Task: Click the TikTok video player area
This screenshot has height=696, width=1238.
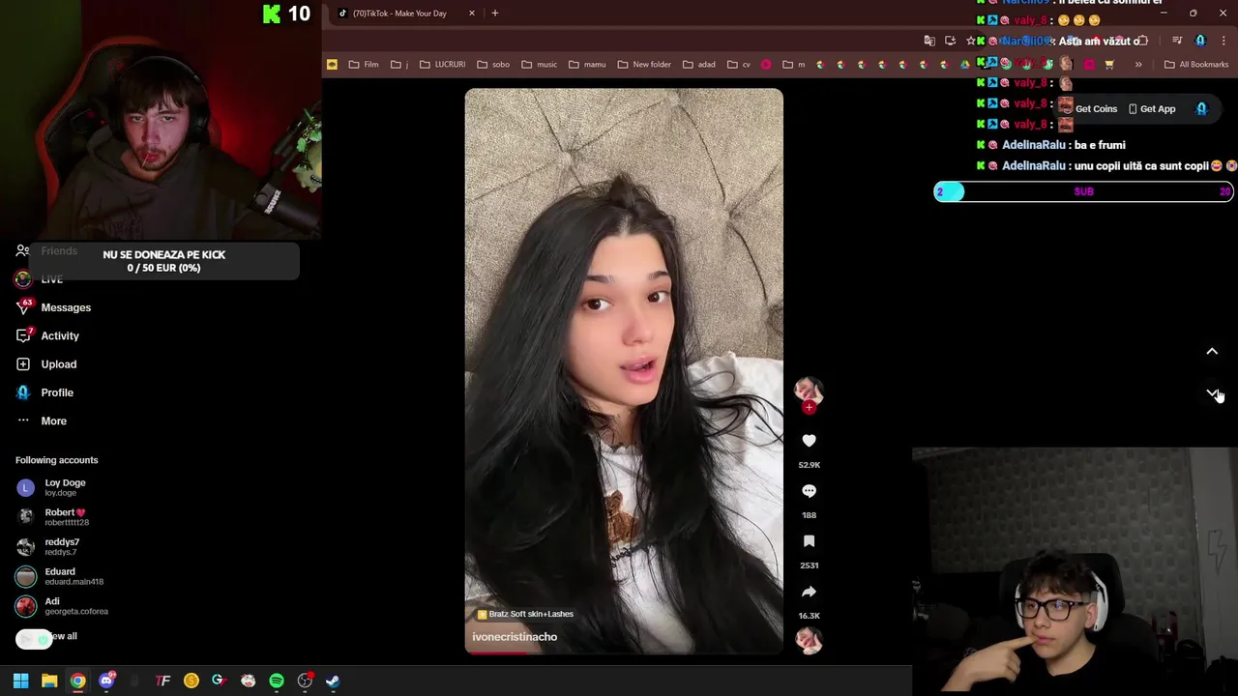Action: coord(624,371)
